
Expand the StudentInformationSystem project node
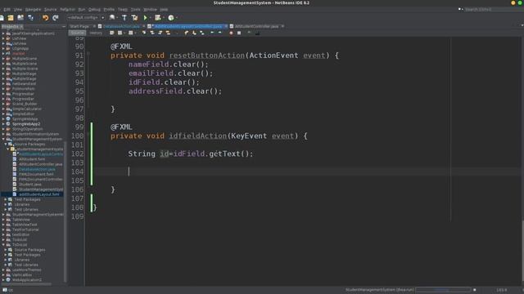coord(3,134)
